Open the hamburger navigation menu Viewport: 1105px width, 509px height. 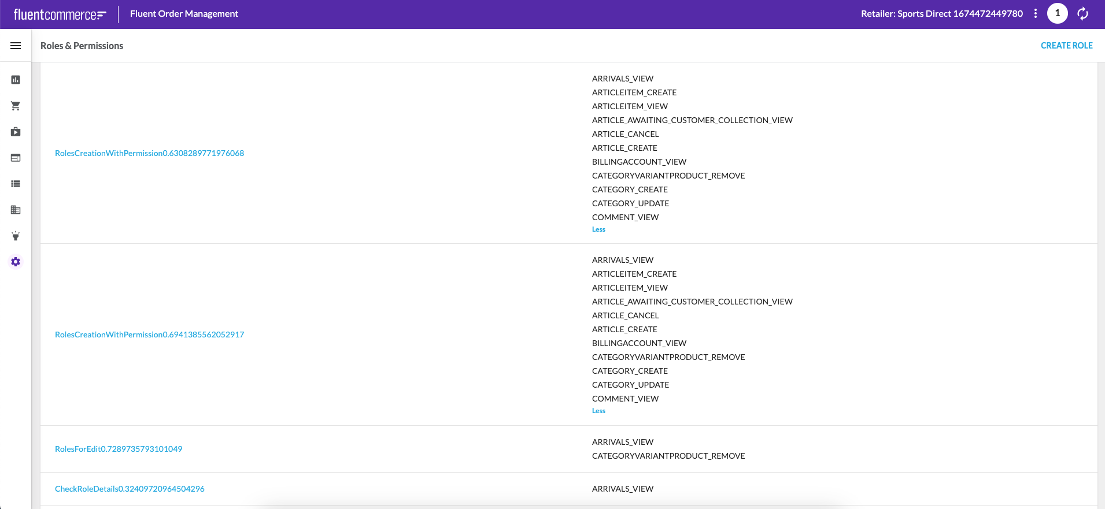coord(16,46)
